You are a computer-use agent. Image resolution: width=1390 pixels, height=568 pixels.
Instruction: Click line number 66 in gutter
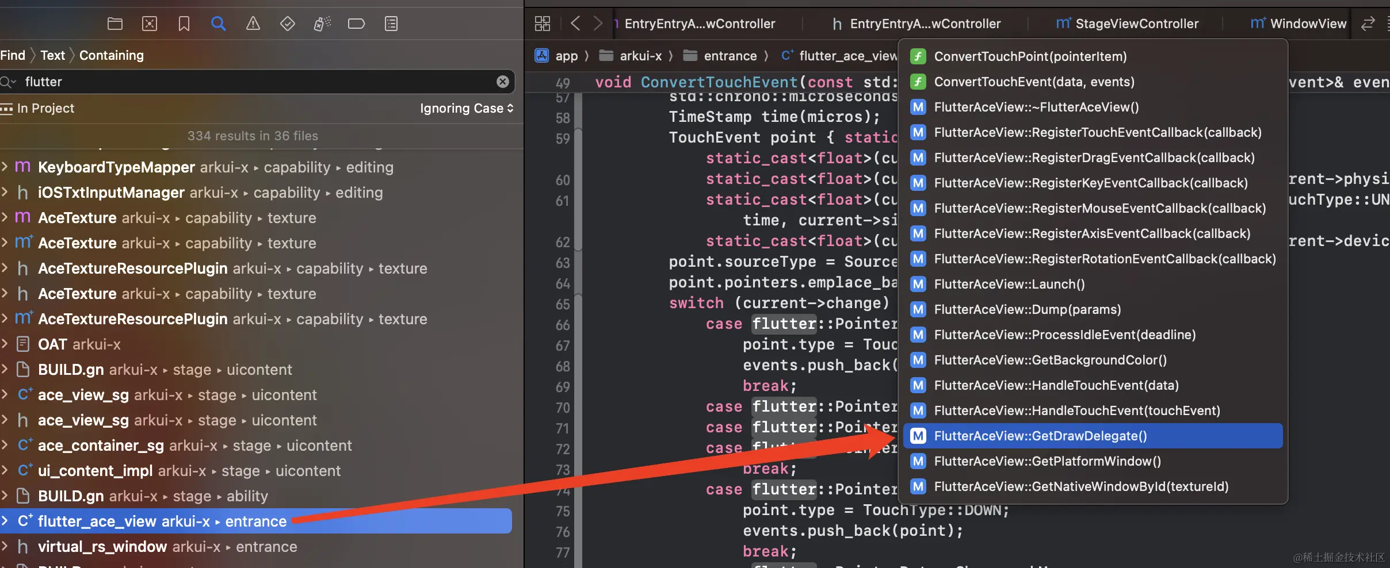tap(562, 325)
